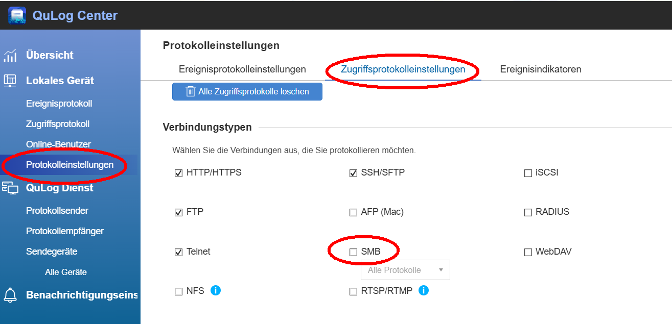Click the info icon next to NFS

[x=216, y=291]
